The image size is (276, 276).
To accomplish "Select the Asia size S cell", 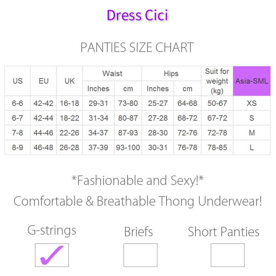I will pos(252,118).
